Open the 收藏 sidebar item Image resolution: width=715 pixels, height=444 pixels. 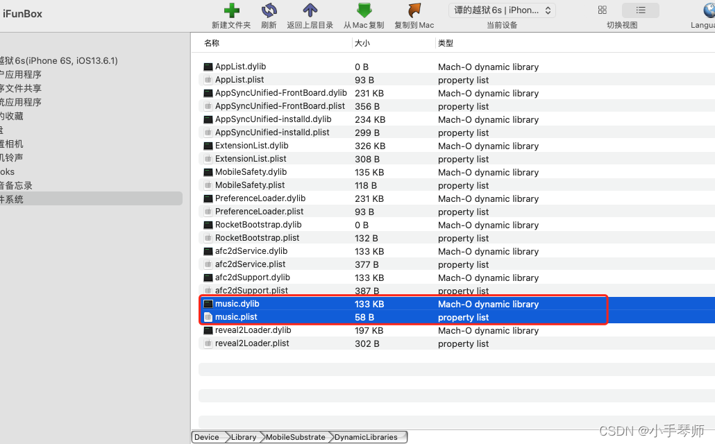[11, 117]
